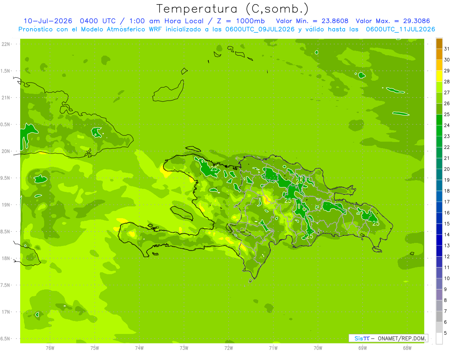Click colorbar value 23
Image resolution: width=457 pixels, height=353 pixels.
click(447, 136)
